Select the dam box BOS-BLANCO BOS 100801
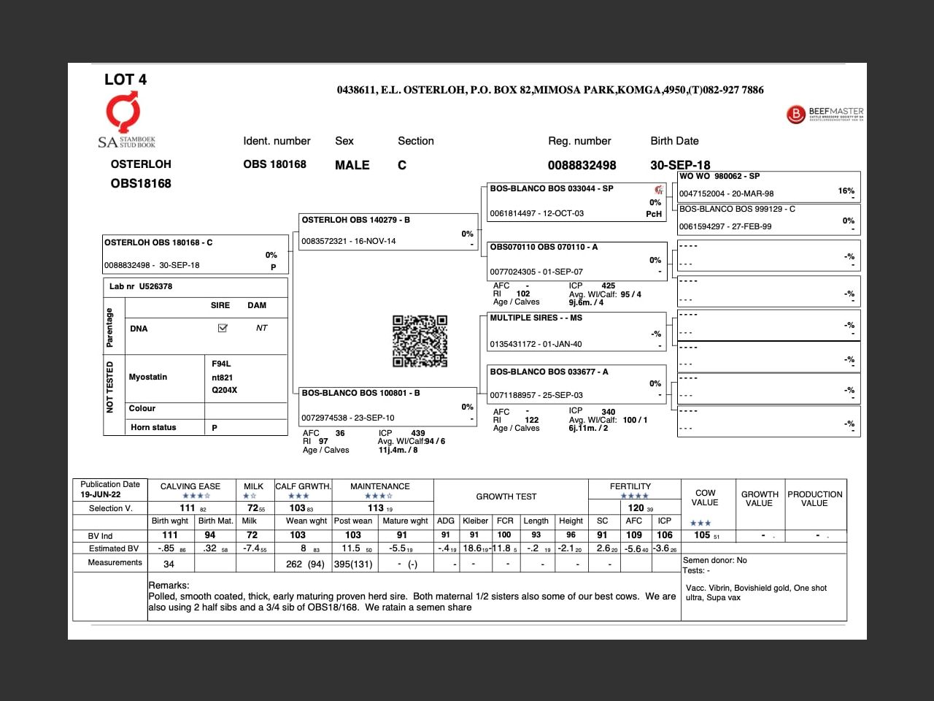The width and height of the screenshot is (934, 701). pyautogui.click(x=387, y=405)
